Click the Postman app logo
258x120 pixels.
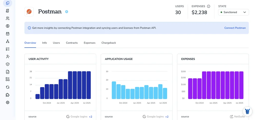click(x=29, y=12)
